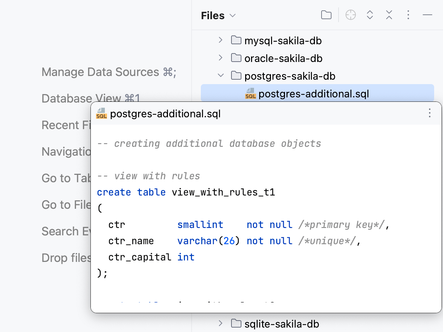Expand the mysql-sakila-db folder
Screen dimensions: 443x332
220,40
